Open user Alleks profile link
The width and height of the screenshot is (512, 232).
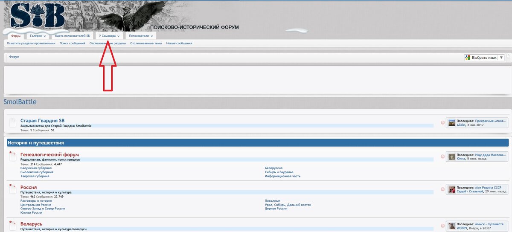tap(461, 125)
